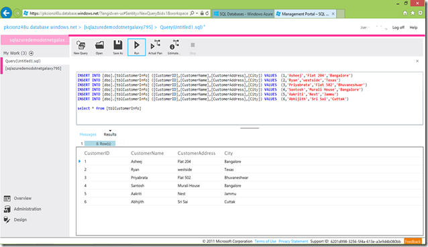This screenshot has width=428, height=247.
Task: Select the Priyabrata name cell
Action: 140,178
